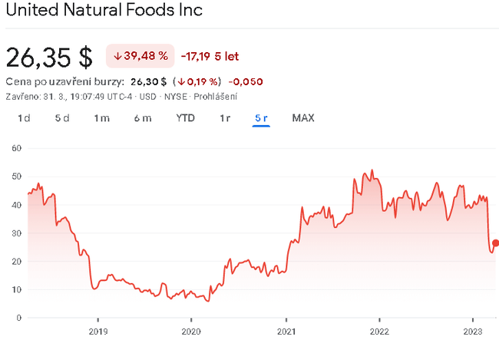Screen dimensions: 499x340
Task: Click the down arrow in the 39,48 % badge
Action: point(117,56)
